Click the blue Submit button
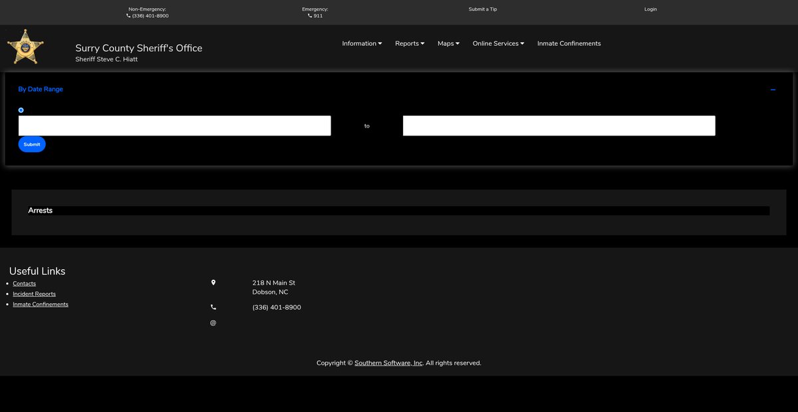 point(32,144)
